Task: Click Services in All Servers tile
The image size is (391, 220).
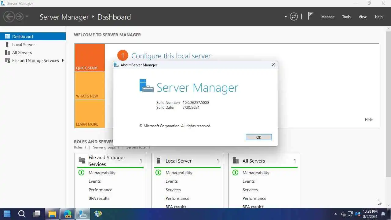Action: coord(250,190)
